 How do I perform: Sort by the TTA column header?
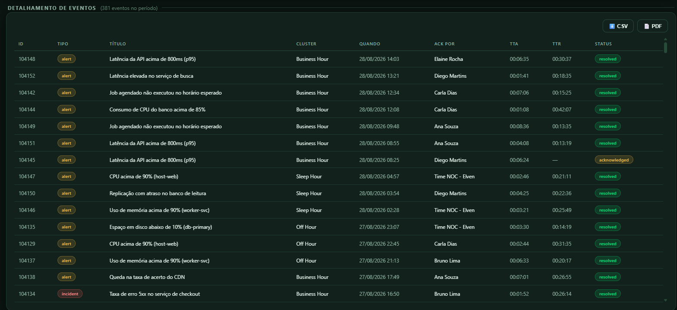[514, 44]
